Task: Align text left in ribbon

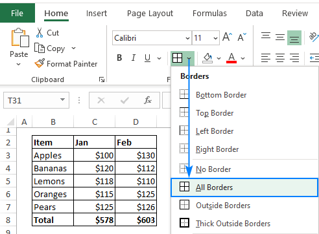Action: [x=266, y=58]
